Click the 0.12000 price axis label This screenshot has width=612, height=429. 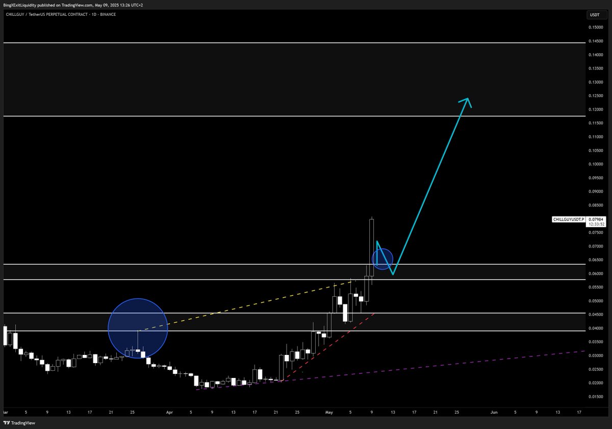[595, 110]
